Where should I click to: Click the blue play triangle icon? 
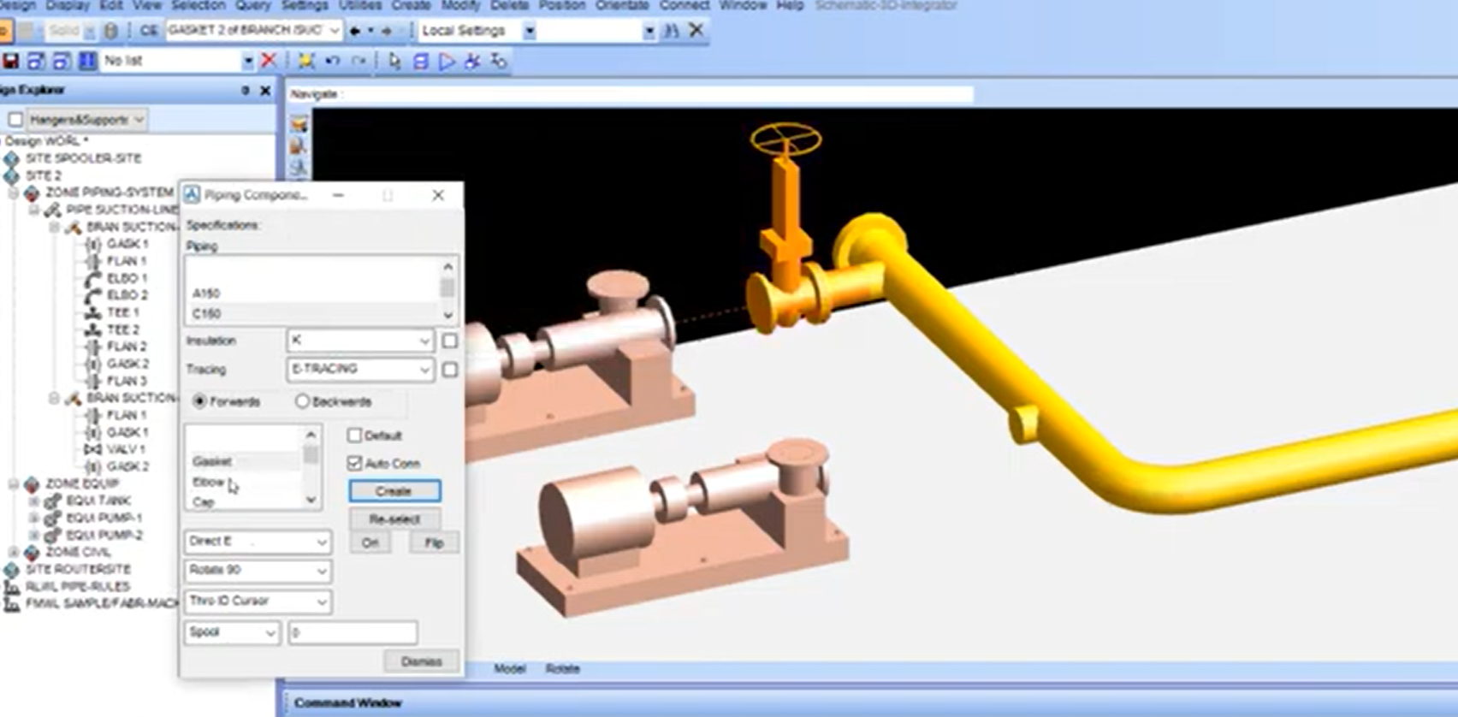pos(447,61)
